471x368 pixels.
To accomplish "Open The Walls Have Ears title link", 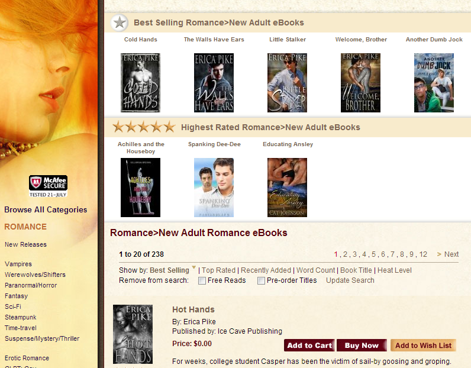I will [214, 40].
